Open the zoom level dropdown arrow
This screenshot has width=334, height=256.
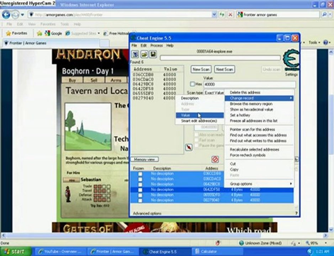(x=325, y=243)
